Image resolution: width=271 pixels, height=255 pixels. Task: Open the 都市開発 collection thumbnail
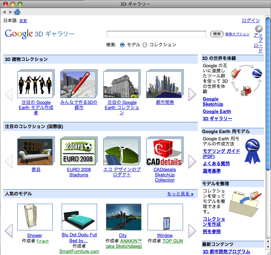click(x=165, y=84)
